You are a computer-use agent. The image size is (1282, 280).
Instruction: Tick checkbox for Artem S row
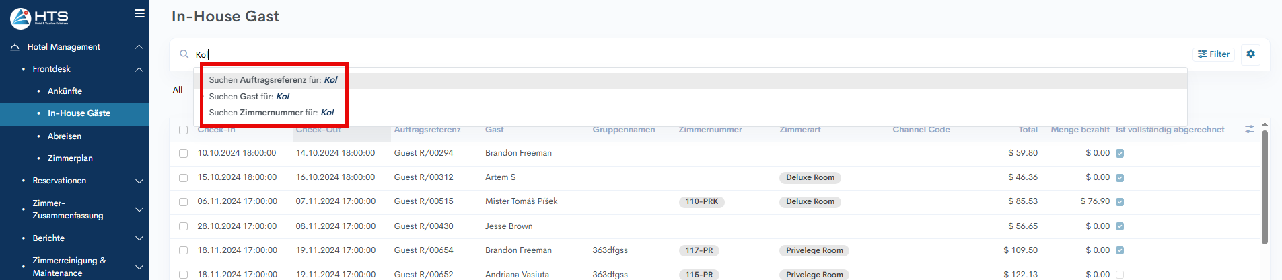[x=183, y=177]
